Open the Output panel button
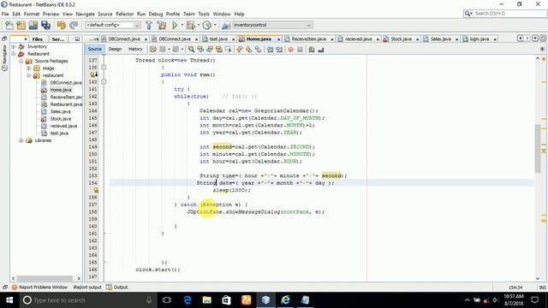This screenshot has width=548, height=308. pyautogui.click(x=117, y=287)
